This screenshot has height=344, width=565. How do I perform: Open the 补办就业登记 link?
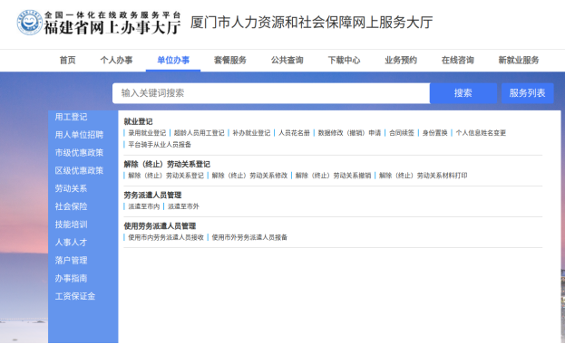(251, 133)
